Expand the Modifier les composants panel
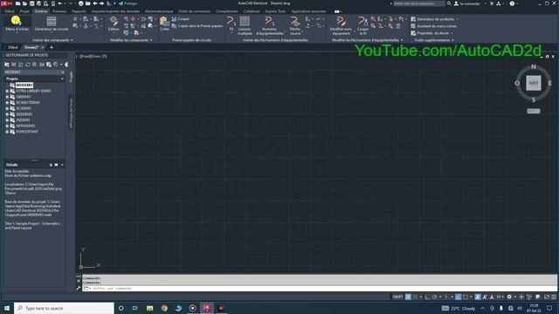The width and height of the screenshot is (559, 314). pos(131,40)
